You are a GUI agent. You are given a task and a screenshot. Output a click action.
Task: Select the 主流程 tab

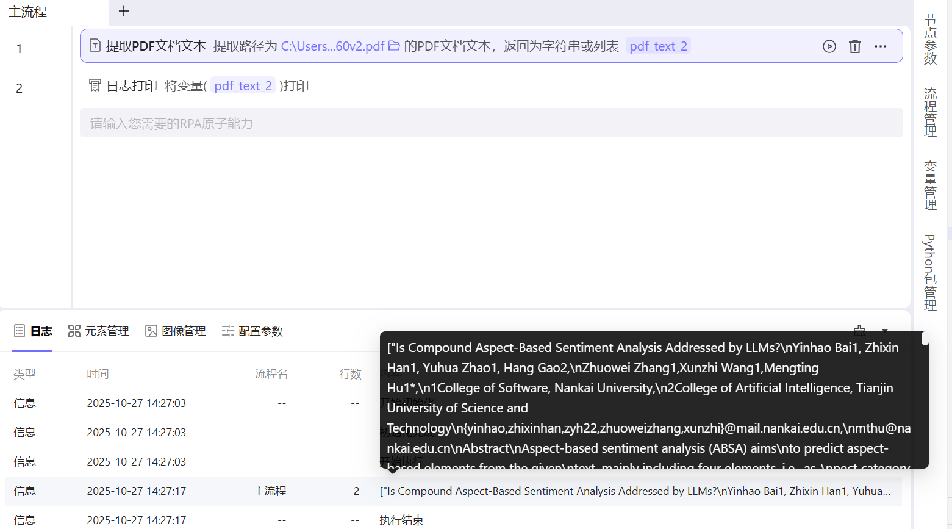tap(27, 12)
